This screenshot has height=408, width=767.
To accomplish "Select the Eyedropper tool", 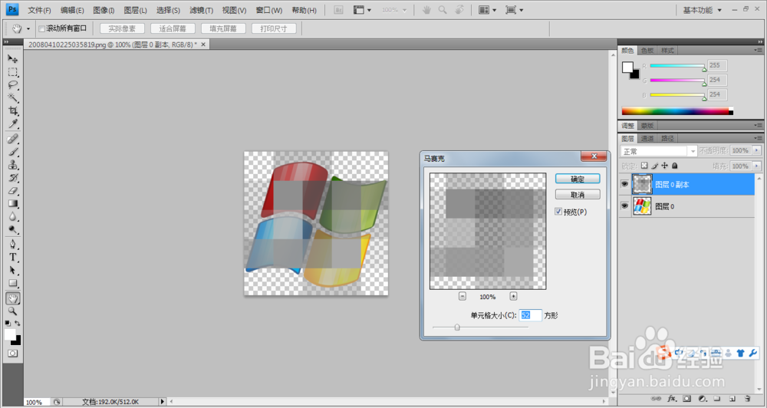I will 13,123.
